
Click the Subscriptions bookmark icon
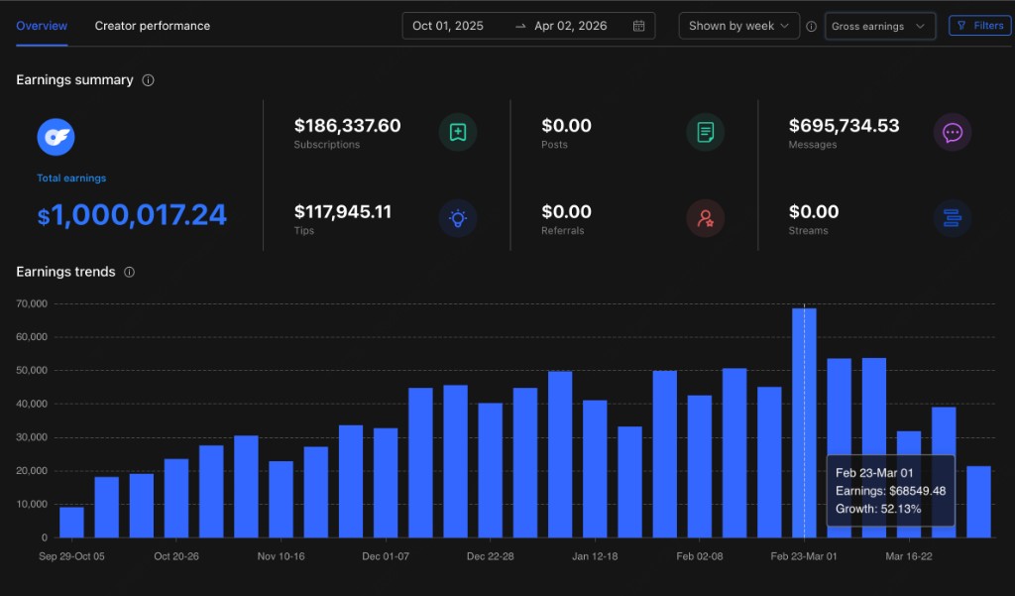coord(457,131)
